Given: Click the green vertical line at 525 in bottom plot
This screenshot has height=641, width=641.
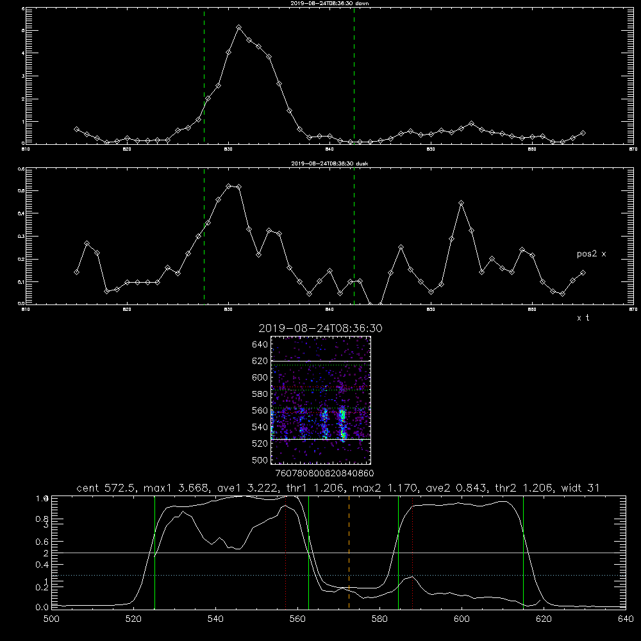Looking at the screenshot, I should [154, 552].
